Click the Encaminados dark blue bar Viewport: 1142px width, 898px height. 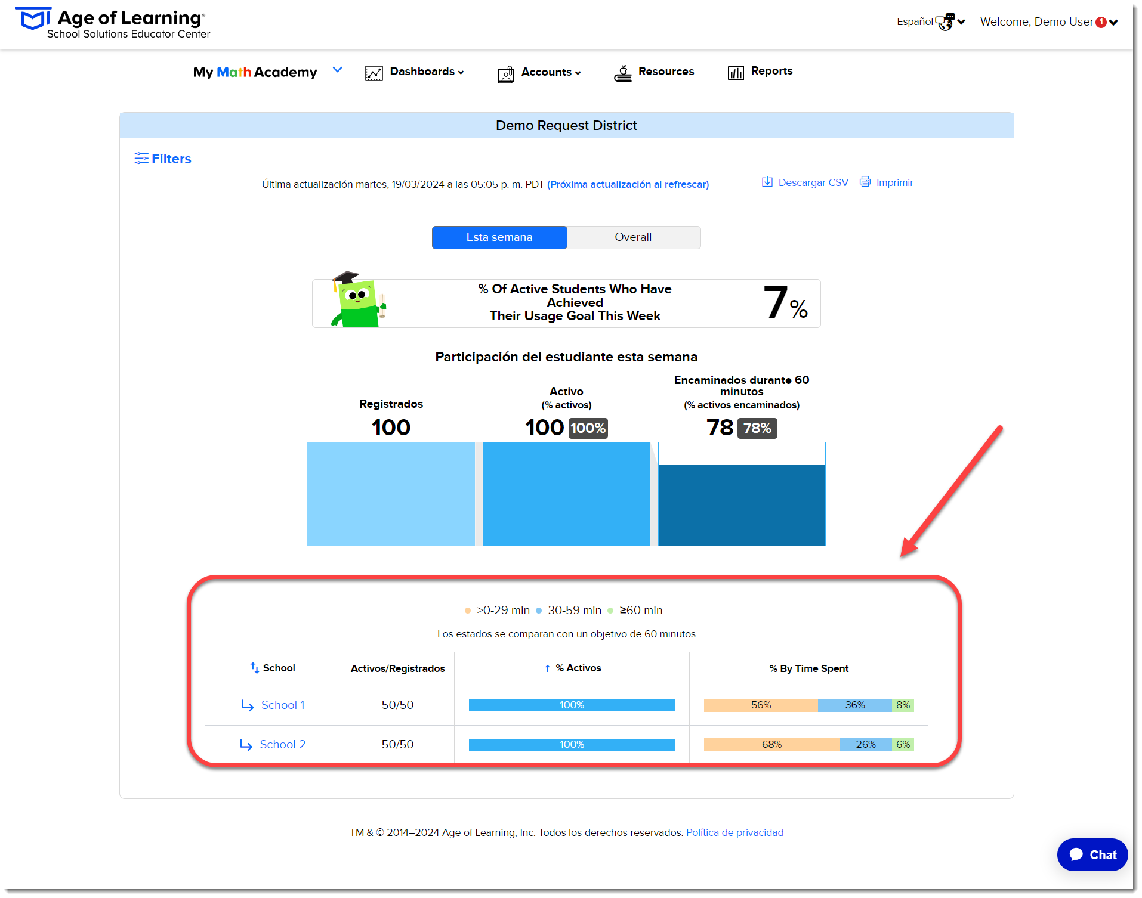coord(742,505)
